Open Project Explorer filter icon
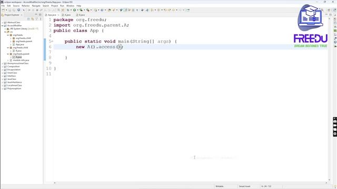The height and width of the screenshot is (189, 337). point(36,19)
